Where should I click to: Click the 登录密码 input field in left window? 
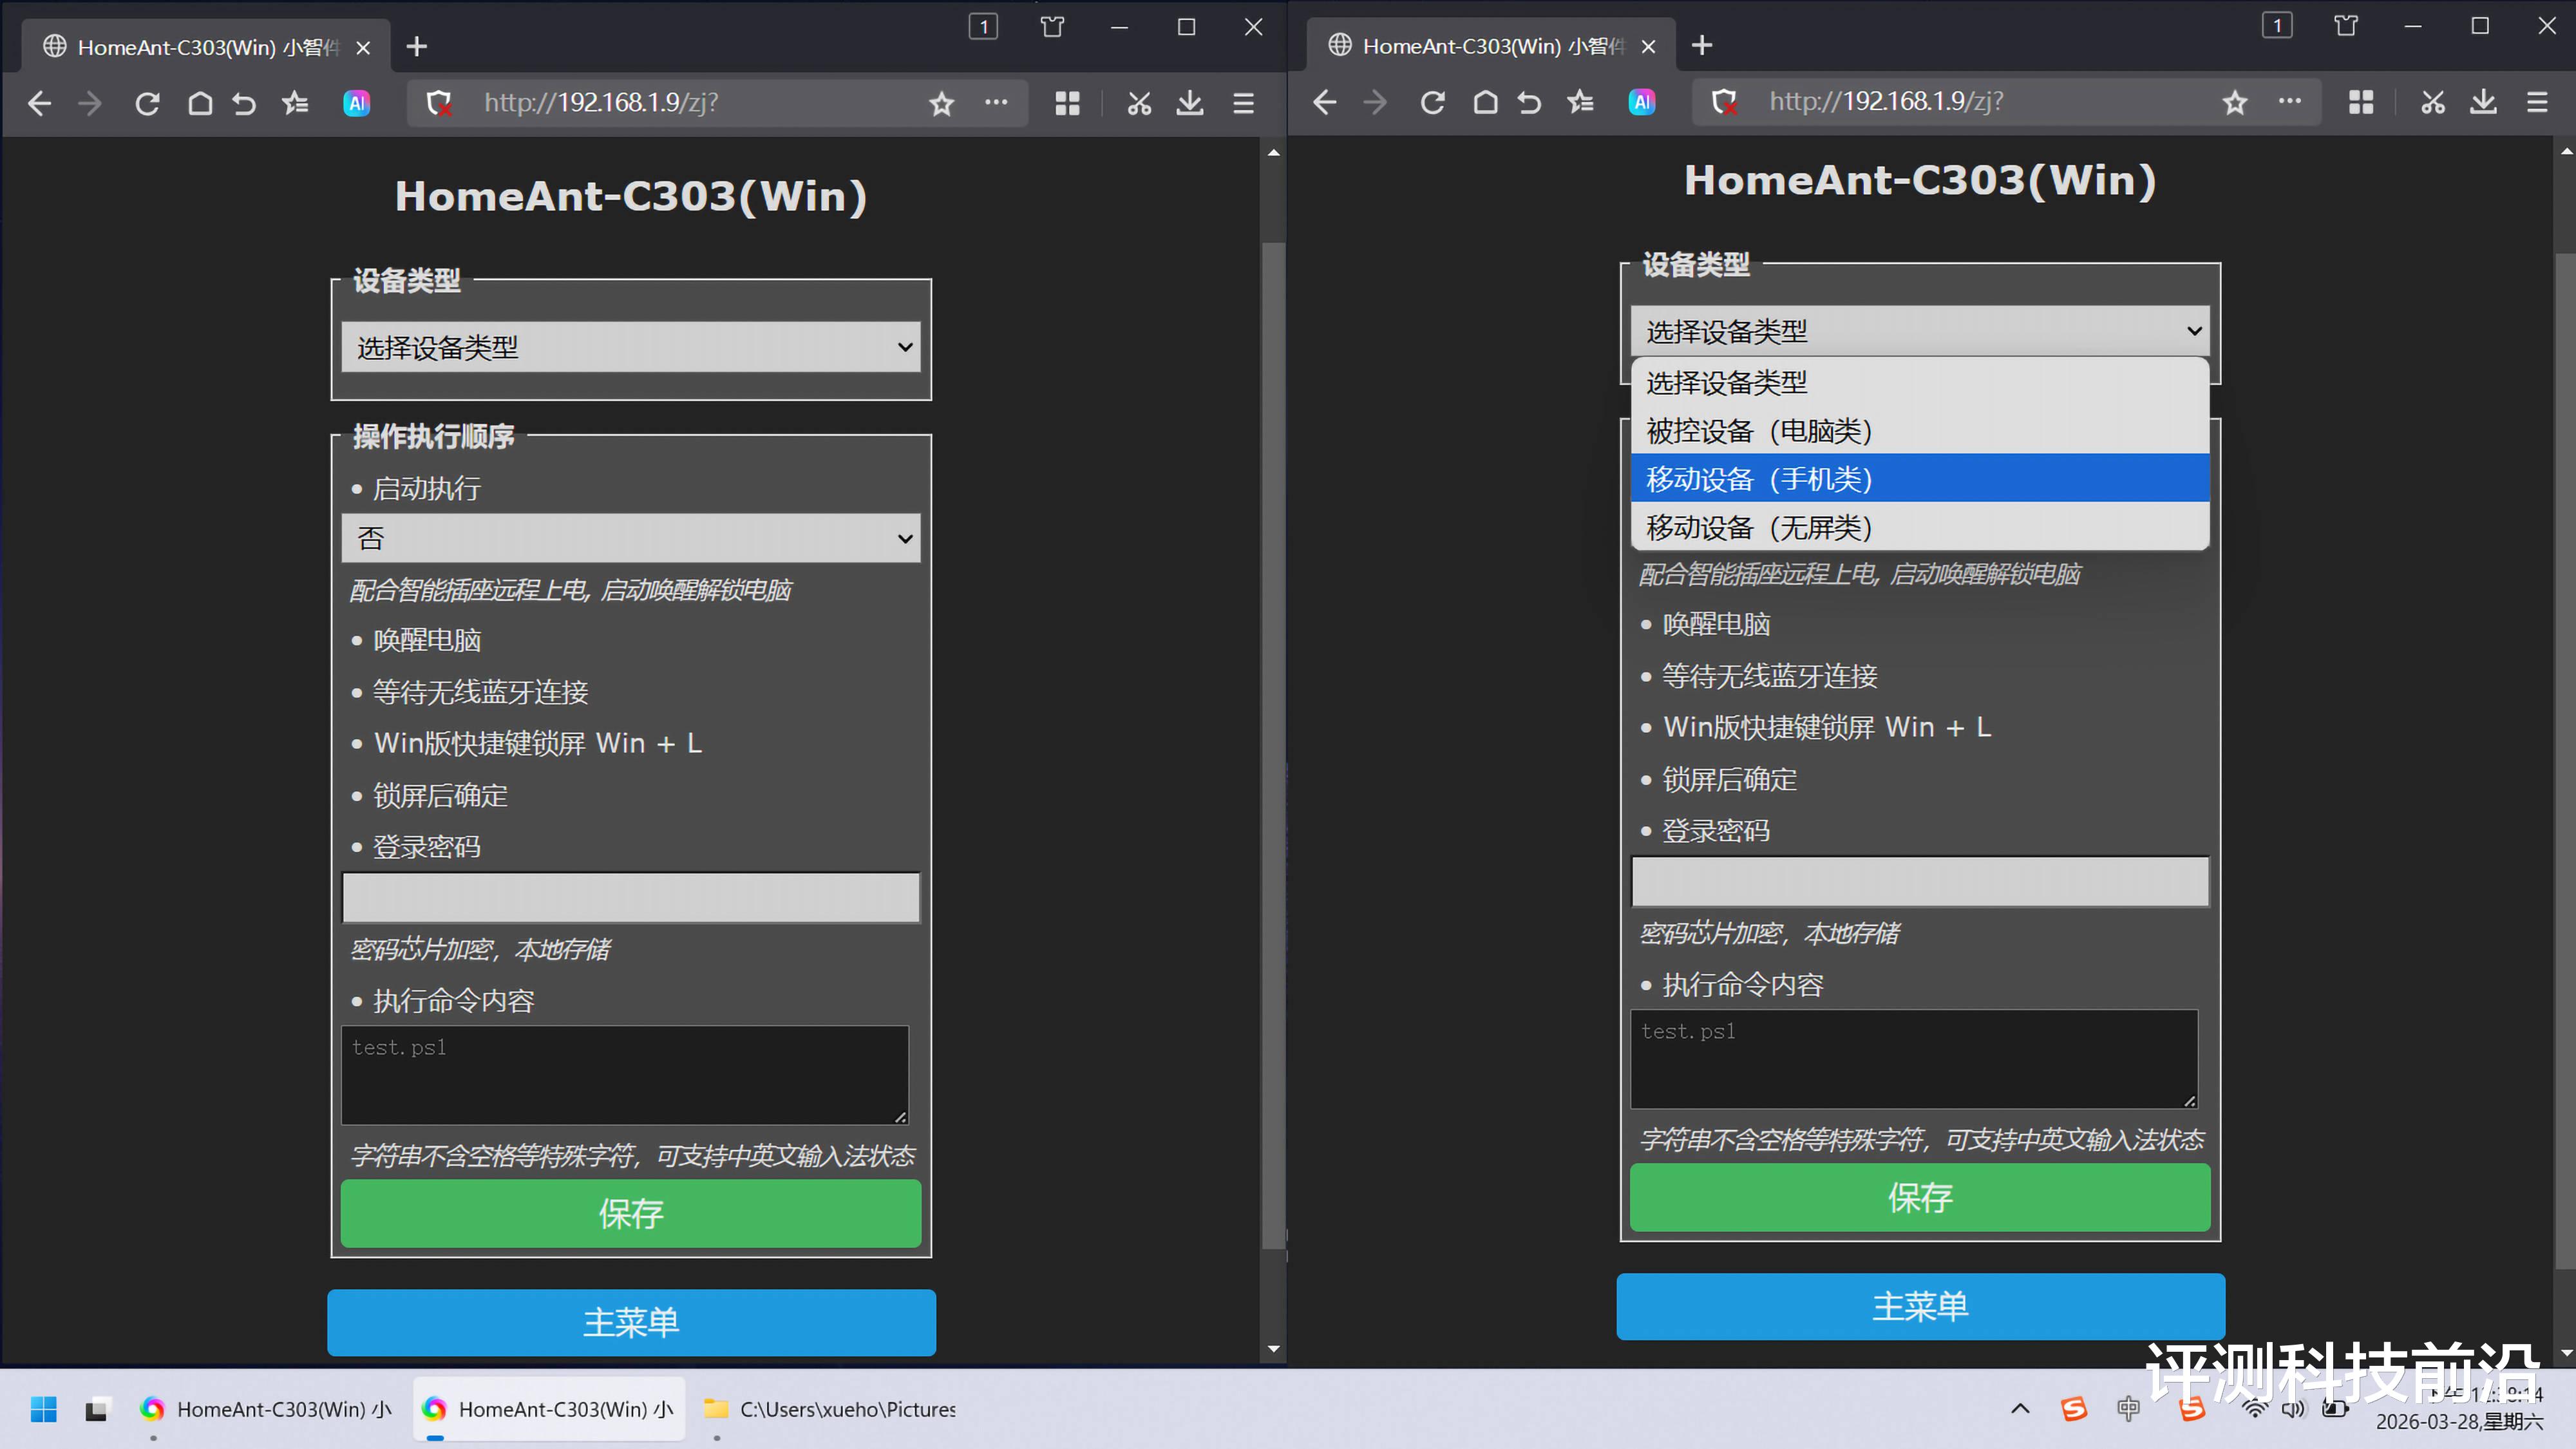[630, 897]
